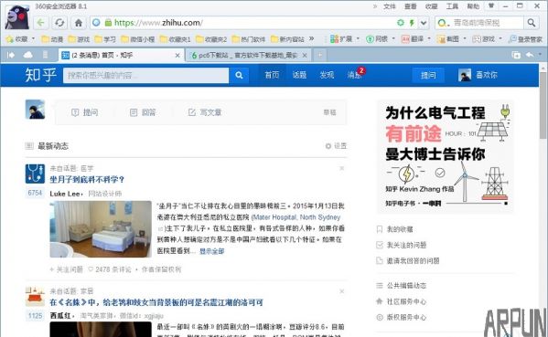This screenshot has width=548, height=337.
Task: Click the bear avatar in browser corner
Action: [x=17, y=16]
